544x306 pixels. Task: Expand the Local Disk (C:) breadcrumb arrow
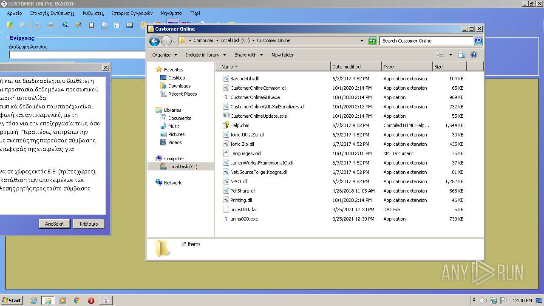click(253, 41)
